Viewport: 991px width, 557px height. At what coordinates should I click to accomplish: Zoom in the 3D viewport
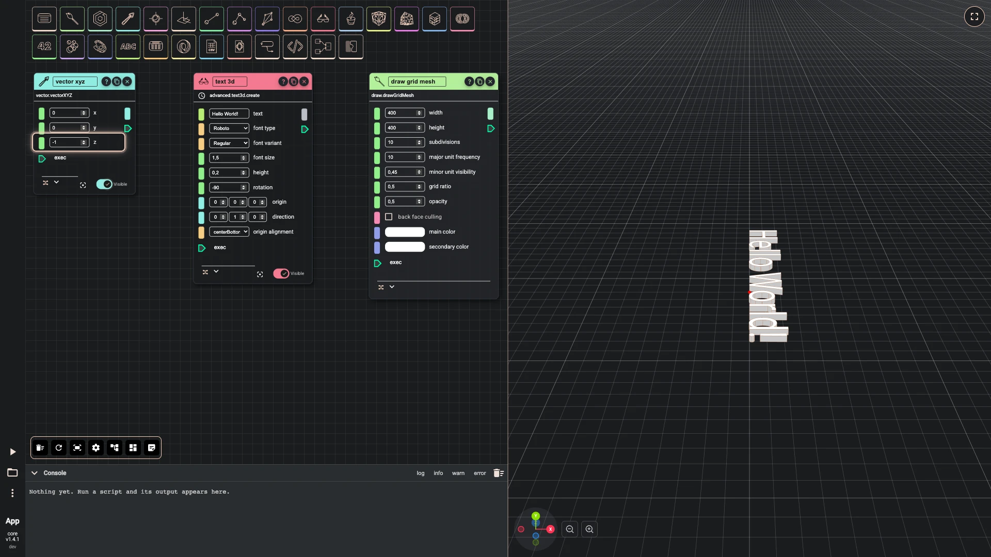pos(589,529)
